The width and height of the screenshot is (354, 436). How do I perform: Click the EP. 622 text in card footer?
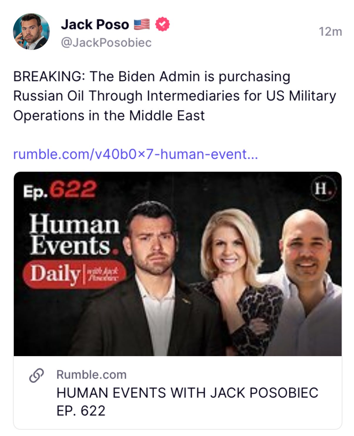(x=81, y=411)
